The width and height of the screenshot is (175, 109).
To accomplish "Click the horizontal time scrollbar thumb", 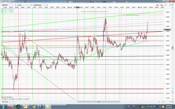I will coord(99,102).
